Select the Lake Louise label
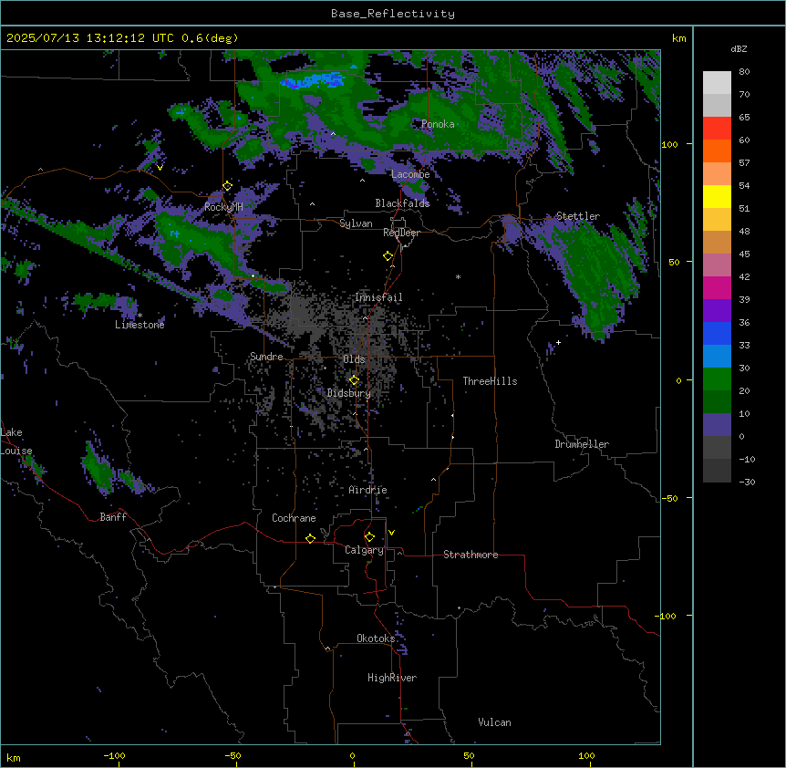Viewport: 786px width, 768px height. (x=16, y=441)
